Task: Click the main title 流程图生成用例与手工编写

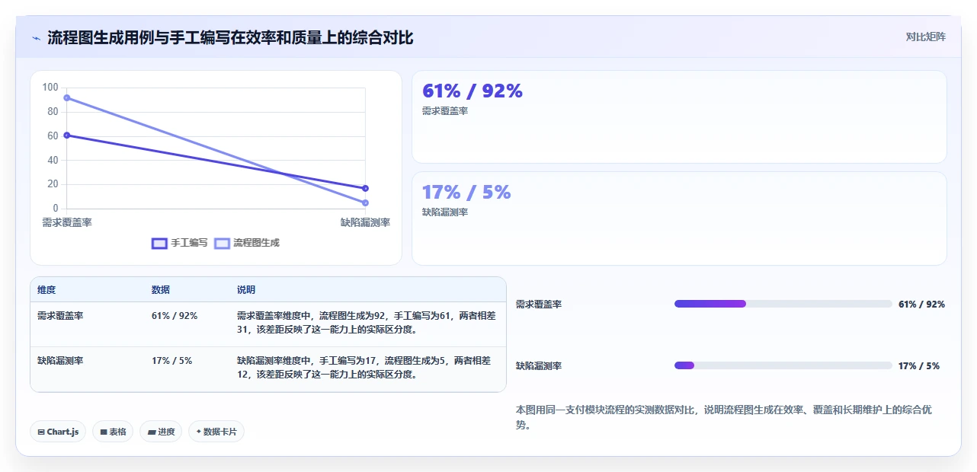Action: (x=230, y=38)
